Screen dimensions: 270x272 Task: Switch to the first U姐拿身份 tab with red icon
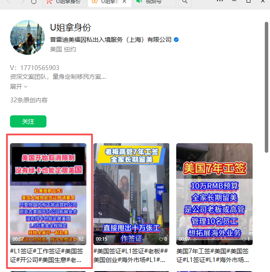65,3
